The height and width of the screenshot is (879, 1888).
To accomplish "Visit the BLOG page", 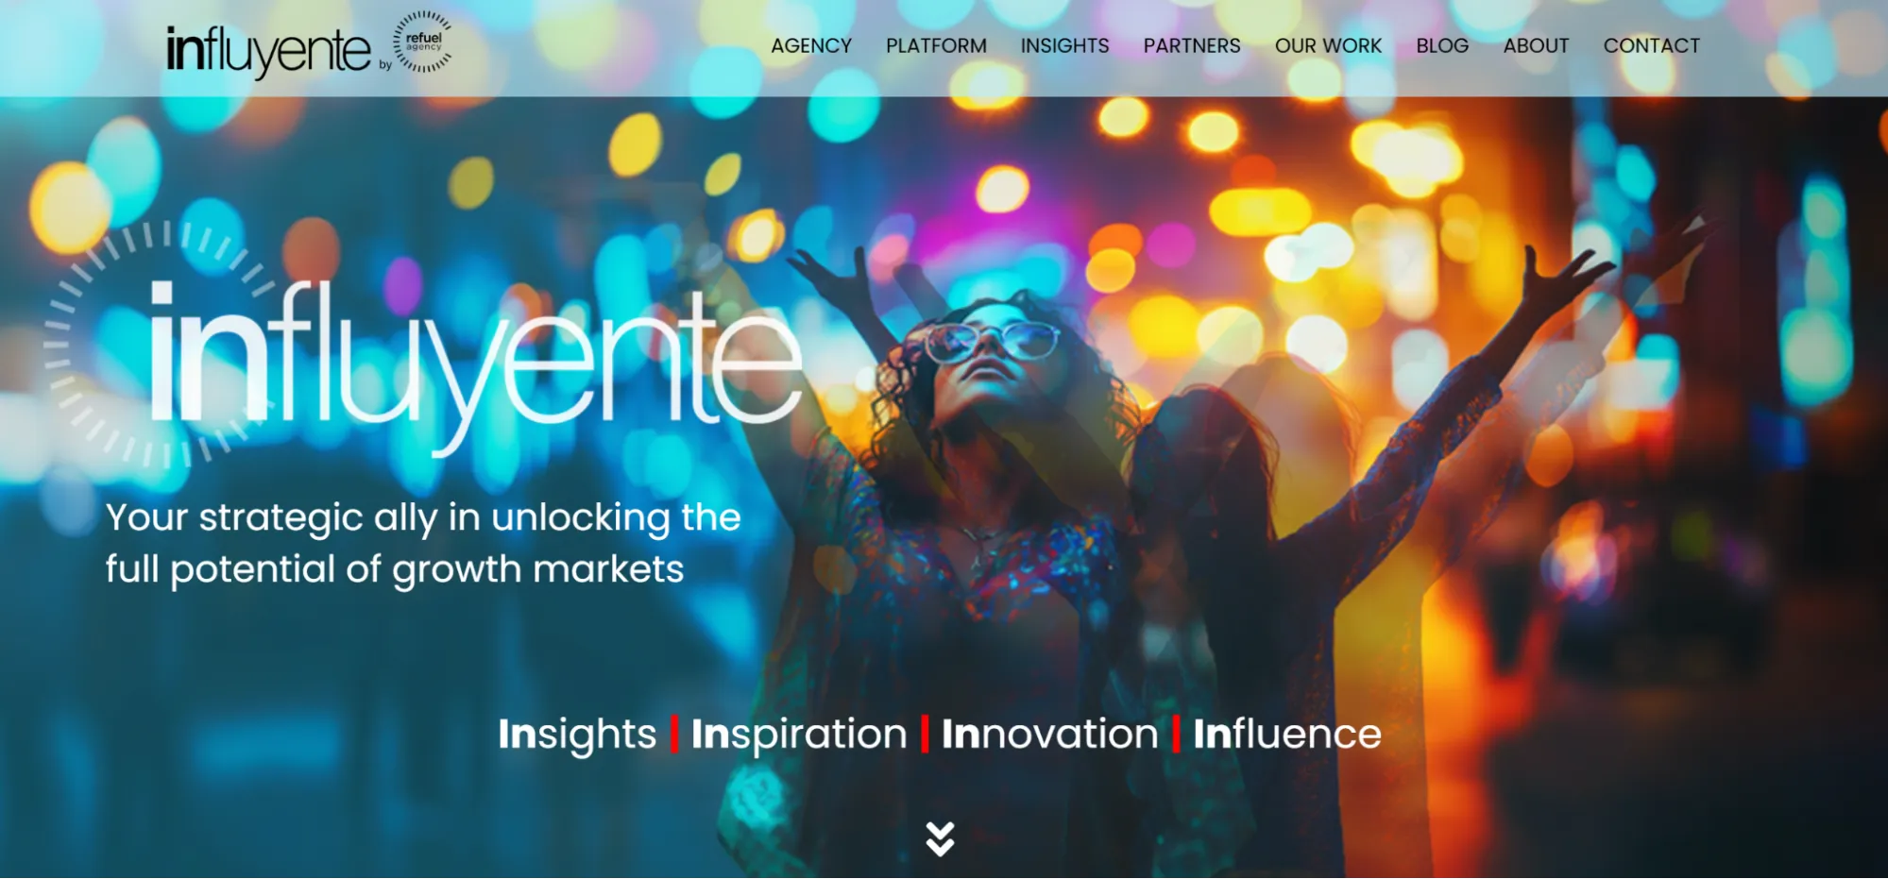I will point(1442,45).
